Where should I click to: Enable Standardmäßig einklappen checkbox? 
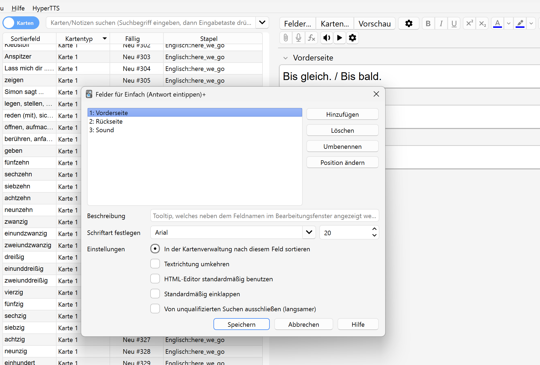(155, 294)
